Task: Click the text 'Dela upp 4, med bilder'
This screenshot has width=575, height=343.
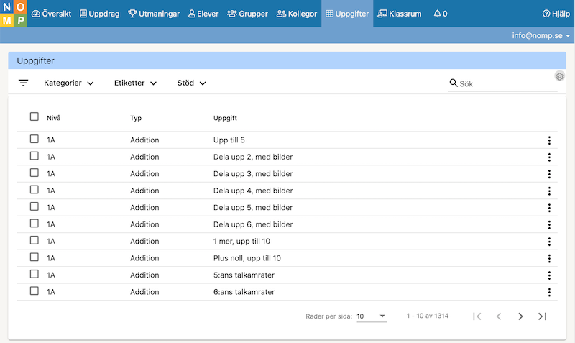Action: [x=253, y=191]
